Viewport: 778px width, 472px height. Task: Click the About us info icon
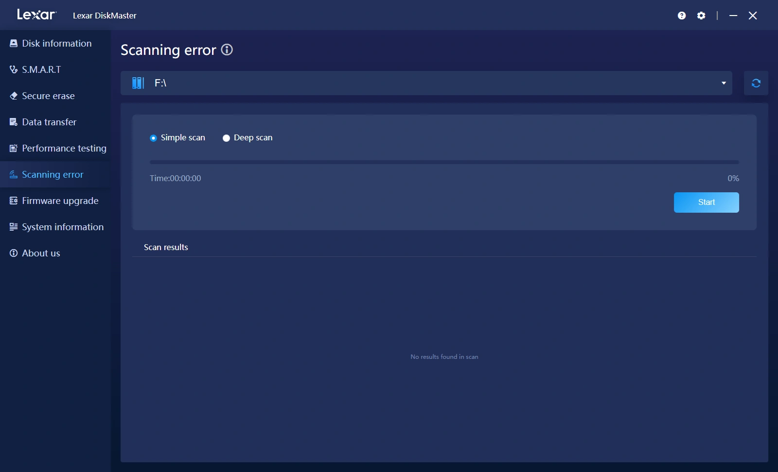pyautogui.click(x=14, y=253)
